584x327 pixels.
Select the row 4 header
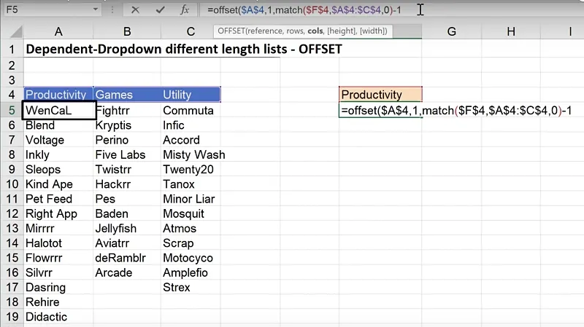pyautogui.click(x=11, y=95)
